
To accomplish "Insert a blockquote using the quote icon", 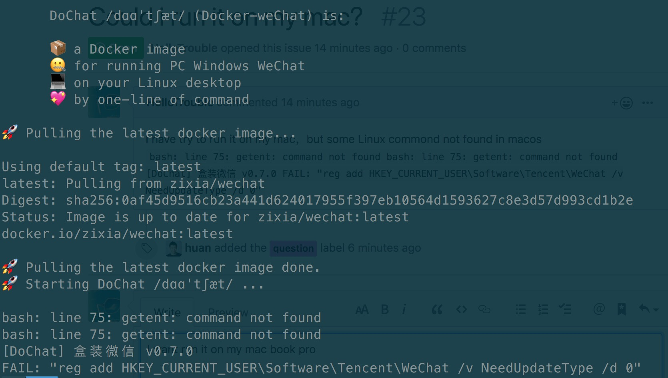I will pos(437,309).
